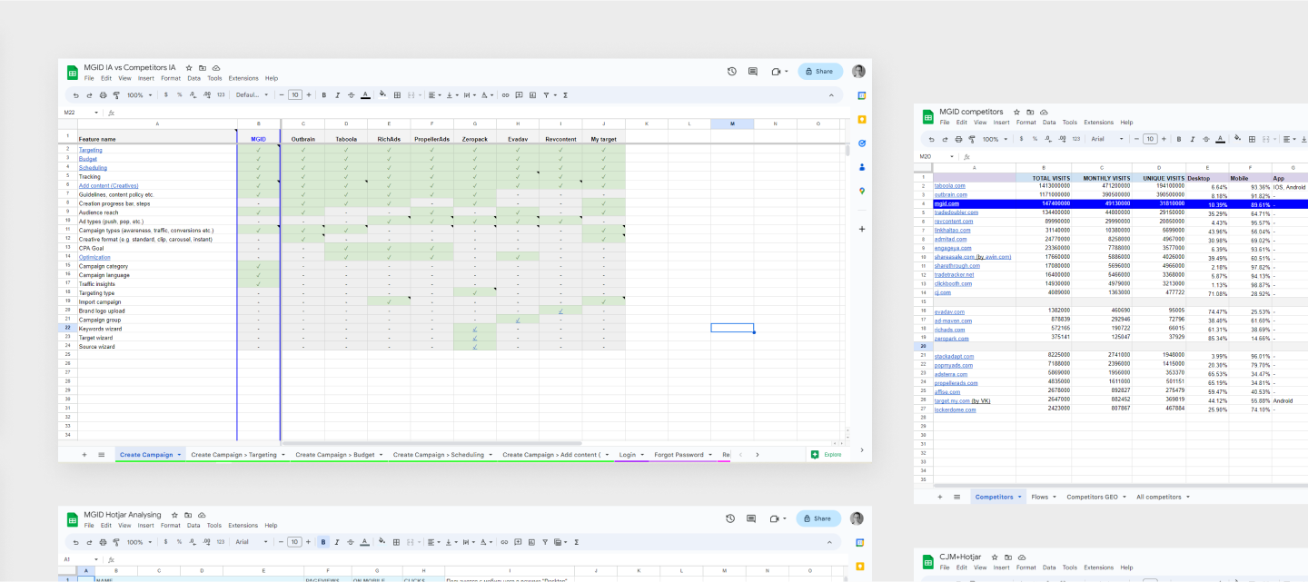
Task: Open the name box showing M22
Action: click(x=80, y=113)
